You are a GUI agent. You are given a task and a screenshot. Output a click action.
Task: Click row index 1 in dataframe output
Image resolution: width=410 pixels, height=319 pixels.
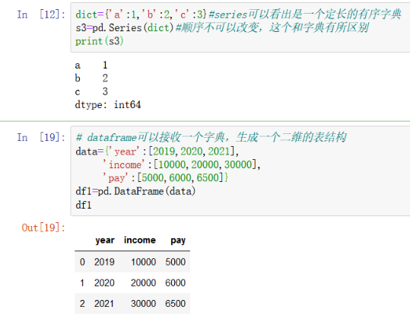point(82,283)
